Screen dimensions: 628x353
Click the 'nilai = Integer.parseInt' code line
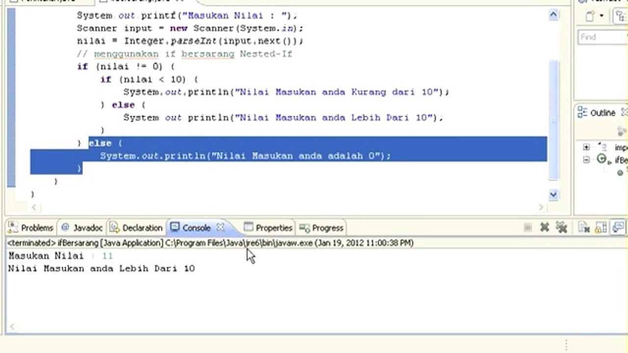pyautogui.click(x=190, y=41)
